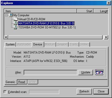Click the left arrow of horizontal scrollbar

pyautogui.click(x=6, y=37)
